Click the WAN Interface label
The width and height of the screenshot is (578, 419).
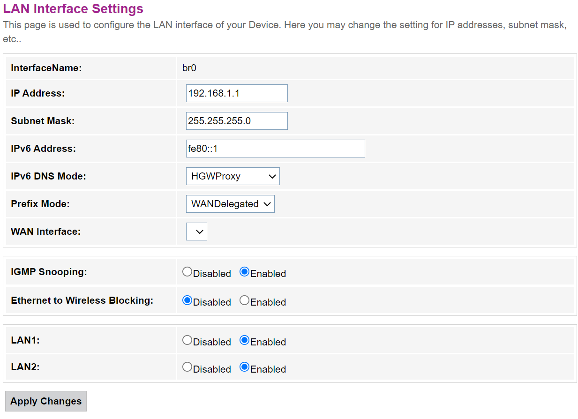click(45, 232)
